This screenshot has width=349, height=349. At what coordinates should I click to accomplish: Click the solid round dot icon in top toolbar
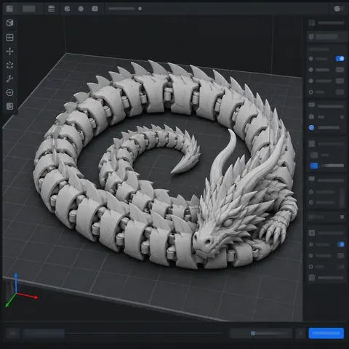pyautogui.click(x=81, y=9)
